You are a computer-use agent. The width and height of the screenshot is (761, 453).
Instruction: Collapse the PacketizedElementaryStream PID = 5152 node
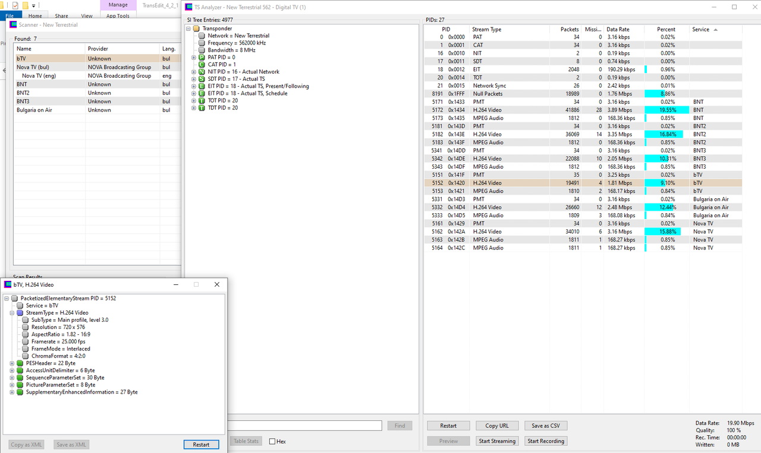(7, 298)
